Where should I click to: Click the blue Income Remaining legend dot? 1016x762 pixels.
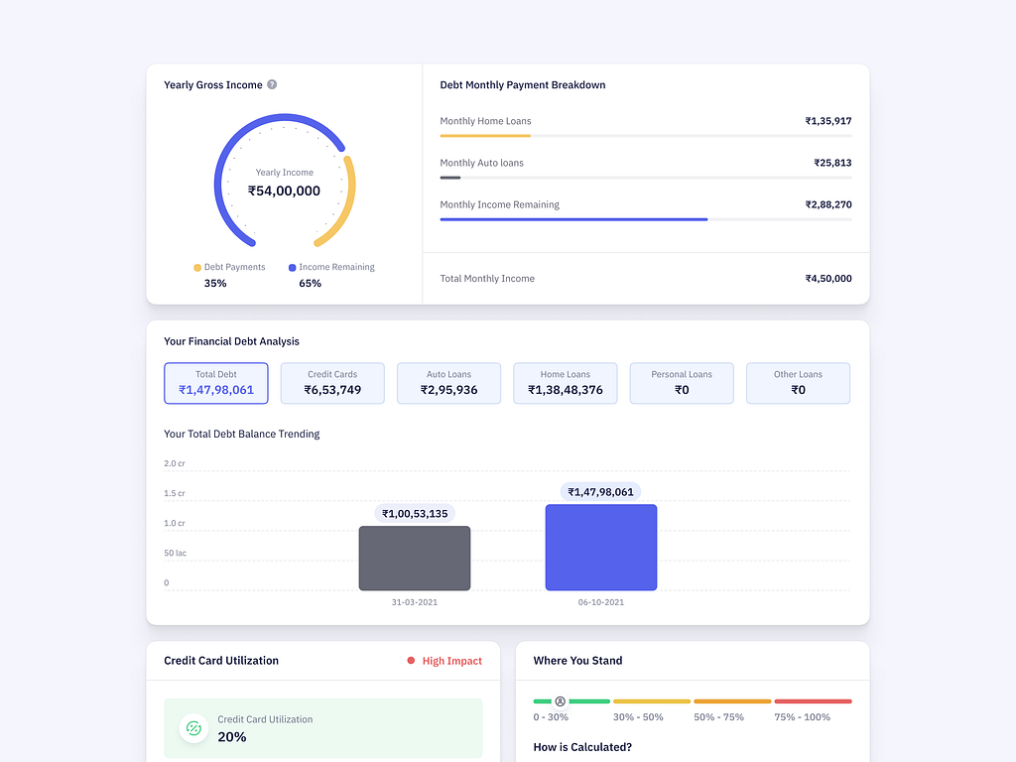pyautogui.click(x=290, y=267)
